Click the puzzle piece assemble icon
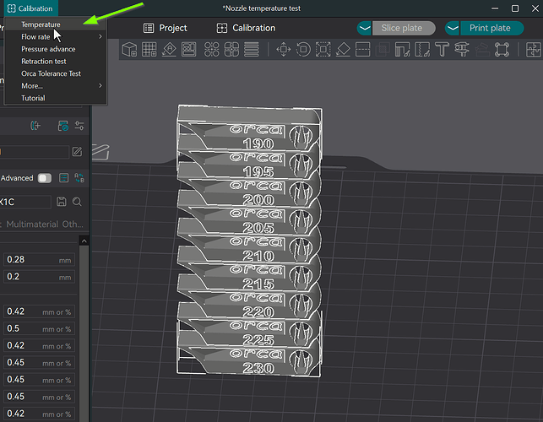 (534, 50)
